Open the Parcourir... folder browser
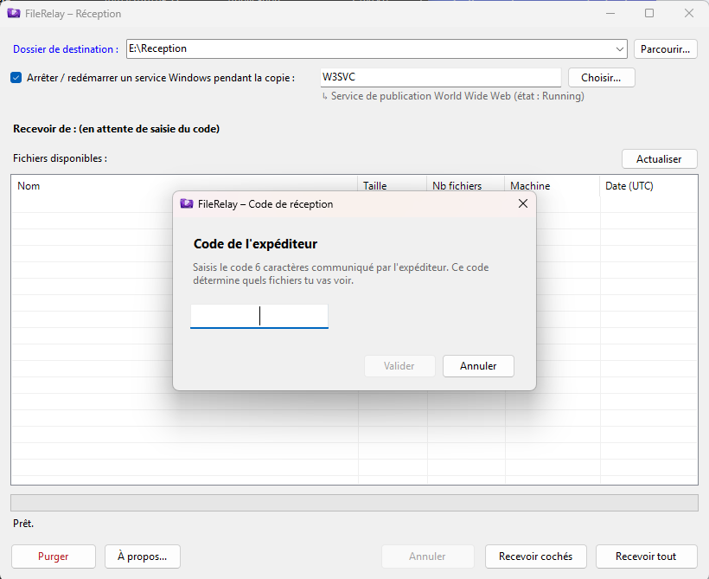 pyautogui.click(x=665, y=48)
